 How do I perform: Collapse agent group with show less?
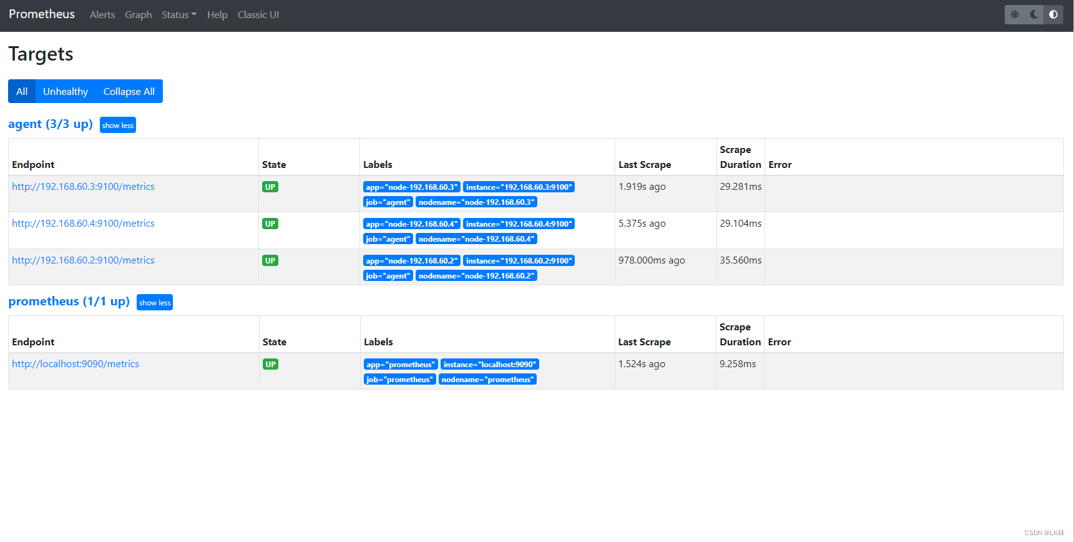pos(118,125)
